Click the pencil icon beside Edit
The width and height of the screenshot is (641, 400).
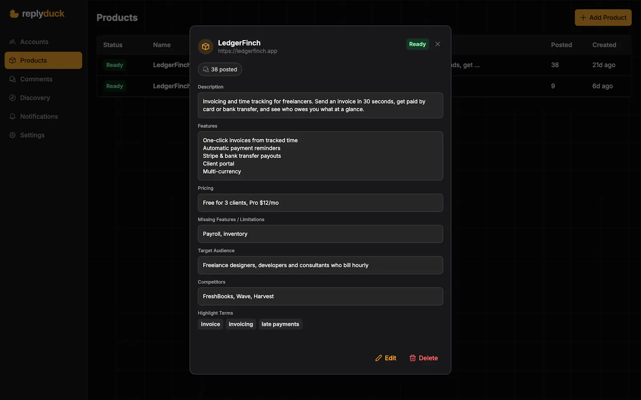click(379, 358)
